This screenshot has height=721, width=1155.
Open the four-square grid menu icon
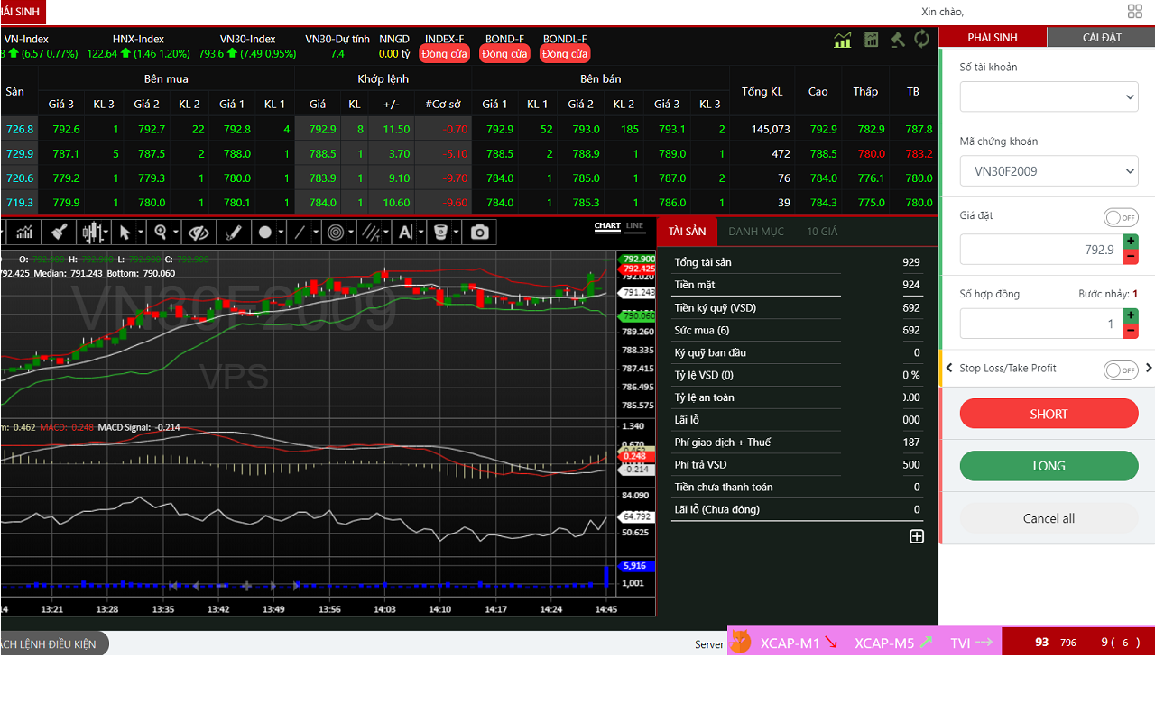[x=1135, y=11]
